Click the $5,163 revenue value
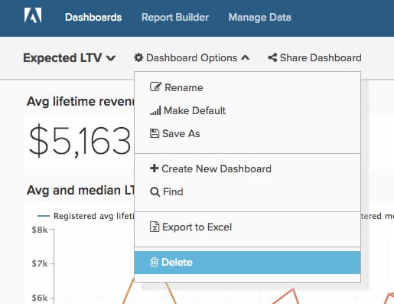This screenshot has height=304, width=394. [x=80, y=140]
